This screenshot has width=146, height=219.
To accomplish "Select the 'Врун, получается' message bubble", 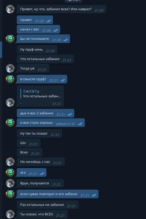I will 40,183.
